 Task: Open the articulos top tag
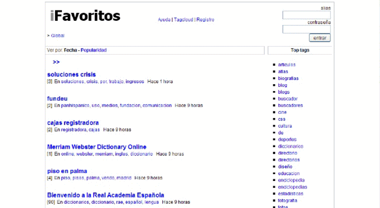click(287, 64)
